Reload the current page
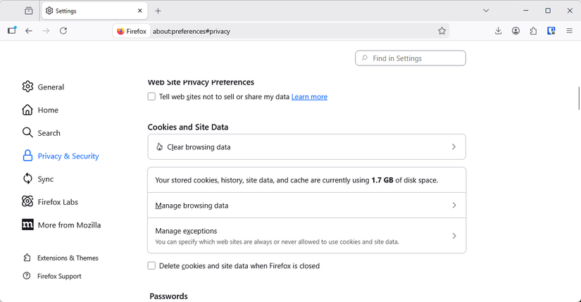The width and height of the screenshot is (581, 302). coord(63,31)
